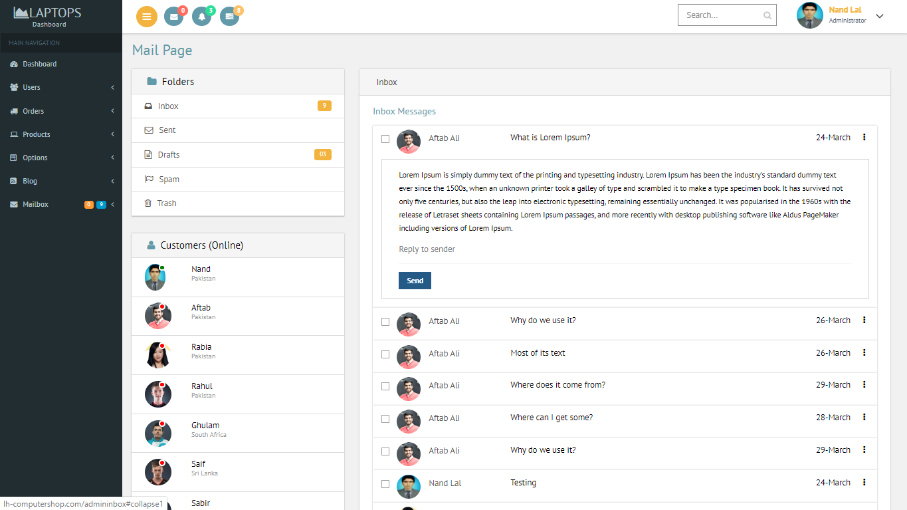
Task: Open options menu for "Where can I get some?"
Action: 864,417
